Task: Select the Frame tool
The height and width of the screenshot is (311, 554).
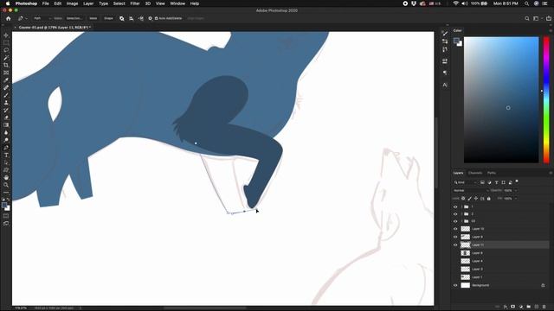Action: (6, 73)
